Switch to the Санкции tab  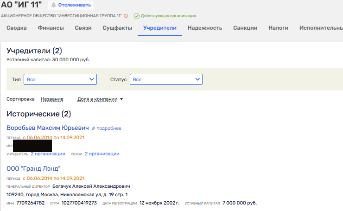[x=245, y=28]
